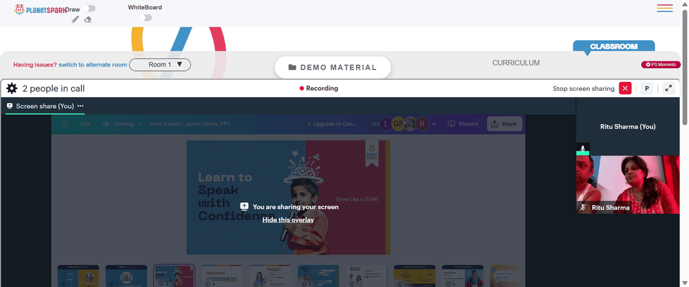Image resolution: width=689 pixels, height=287 pixels.
Task: Stop screen sharing with red X button
Action: 625,88
